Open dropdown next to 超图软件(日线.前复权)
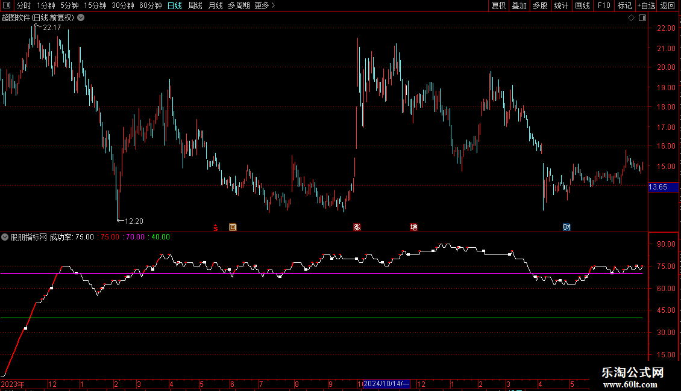 [81, 18]
